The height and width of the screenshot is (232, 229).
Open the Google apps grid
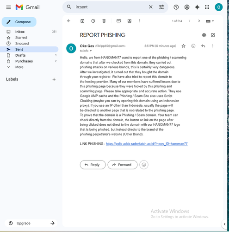(207, 7)
